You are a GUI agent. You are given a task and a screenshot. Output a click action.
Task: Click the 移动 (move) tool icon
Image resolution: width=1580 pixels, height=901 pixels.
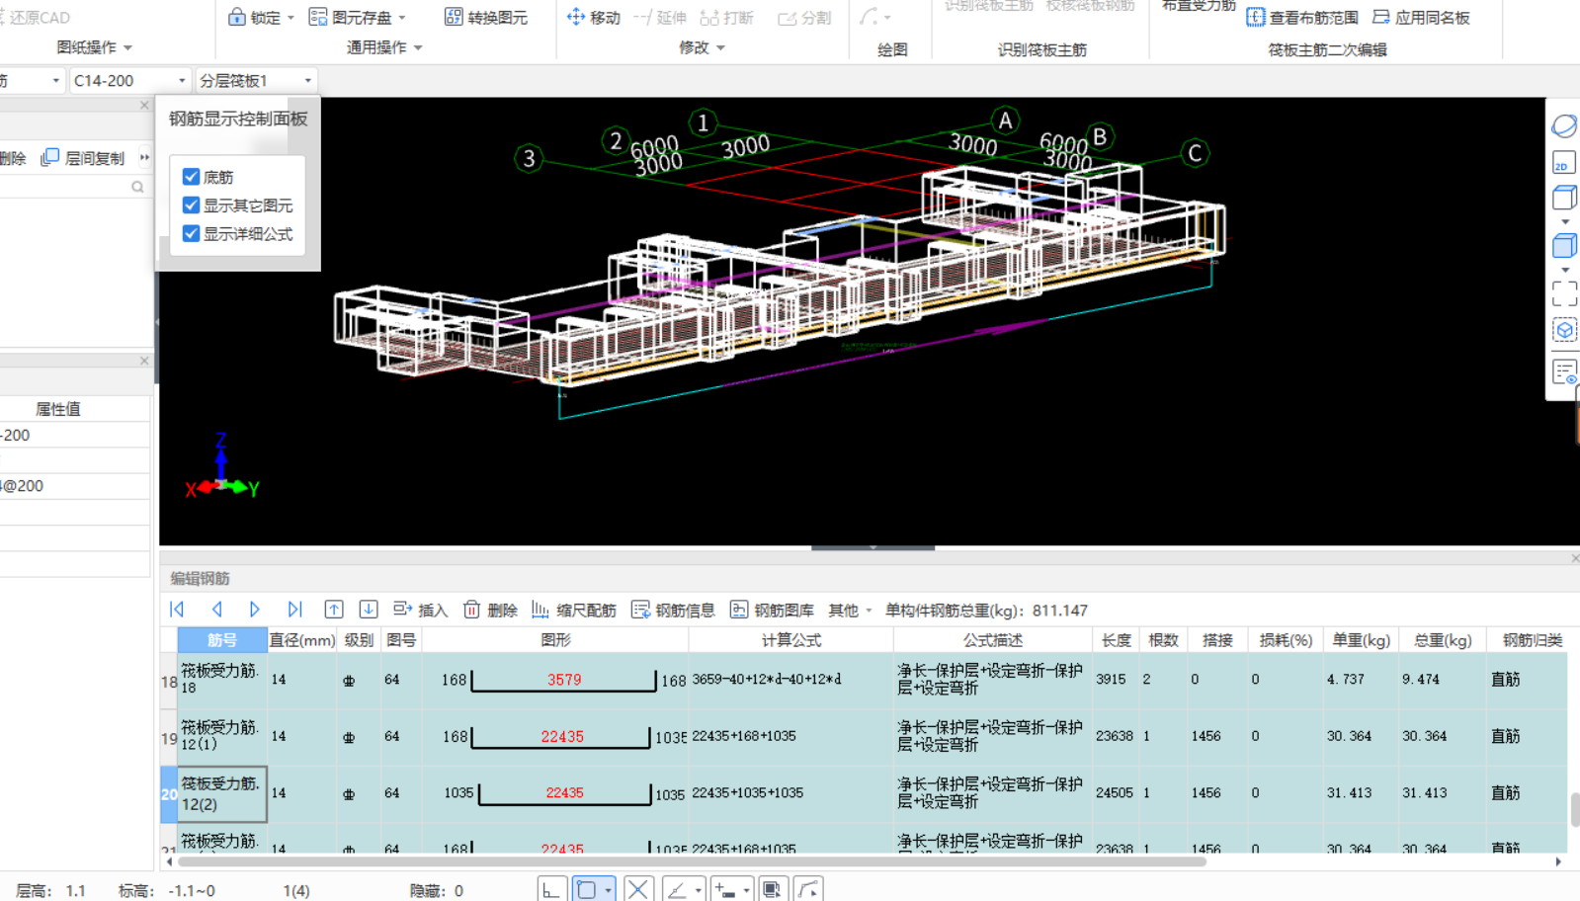(x=576, y=17)
